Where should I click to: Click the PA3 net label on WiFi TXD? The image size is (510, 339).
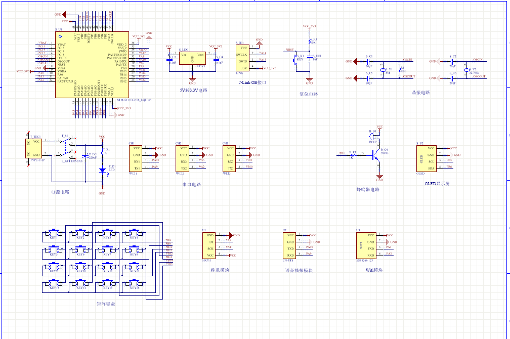[x=389, y=247]
